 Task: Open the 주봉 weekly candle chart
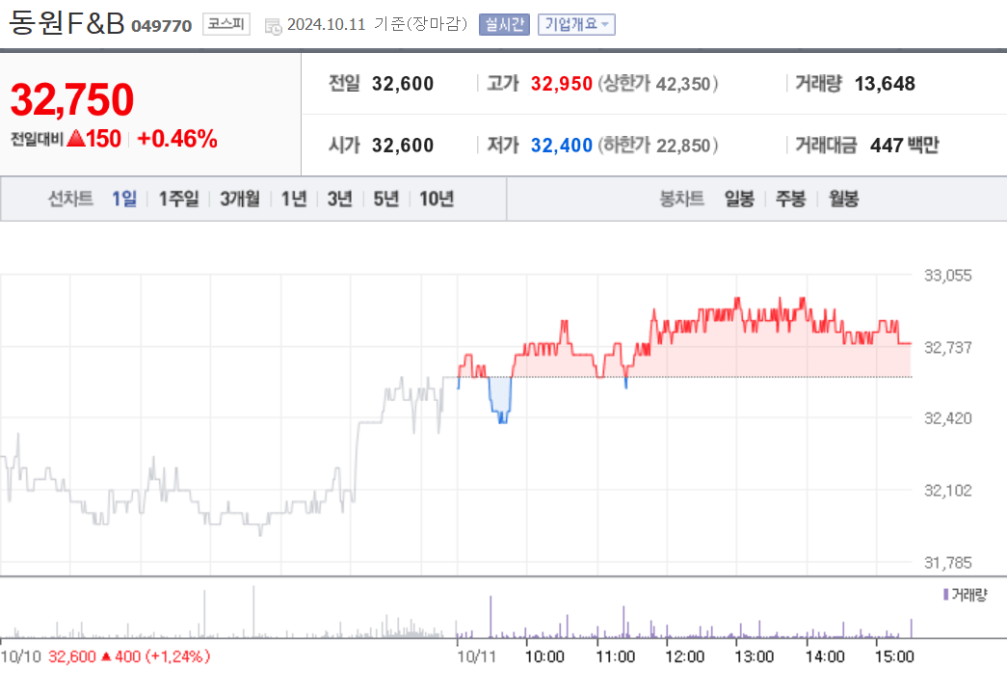[790, 199]
